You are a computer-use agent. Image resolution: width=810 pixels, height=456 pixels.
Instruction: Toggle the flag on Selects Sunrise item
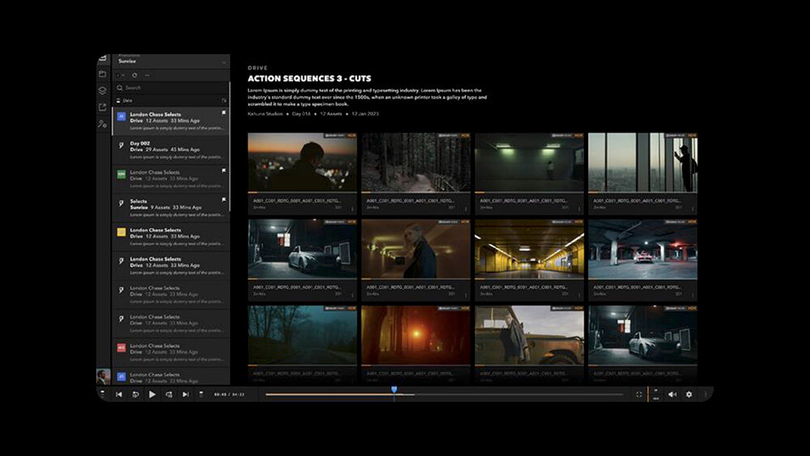click(x=223, y=201)
